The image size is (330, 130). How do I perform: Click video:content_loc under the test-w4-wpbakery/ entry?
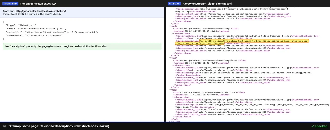click(232, 46)
